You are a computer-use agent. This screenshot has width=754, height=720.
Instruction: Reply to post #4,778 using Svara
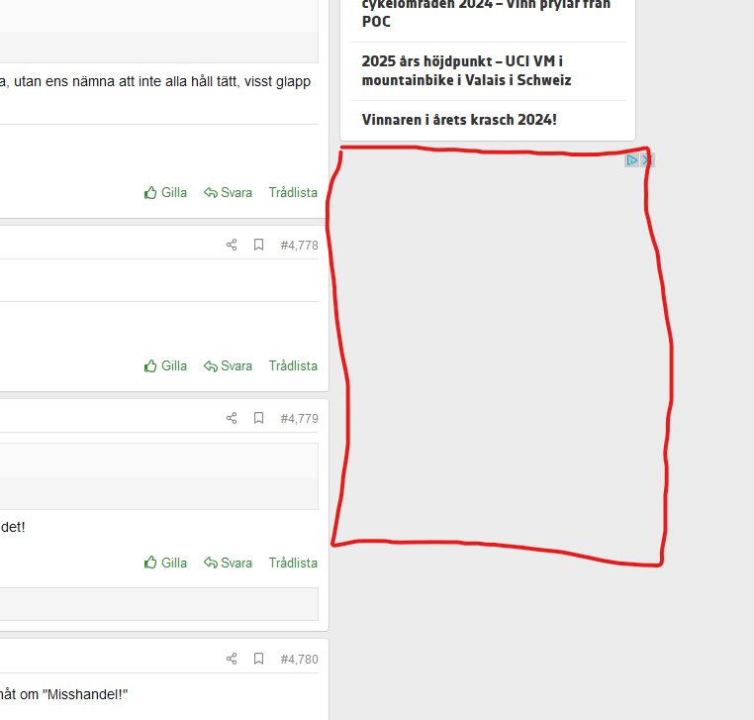(229, 365)
